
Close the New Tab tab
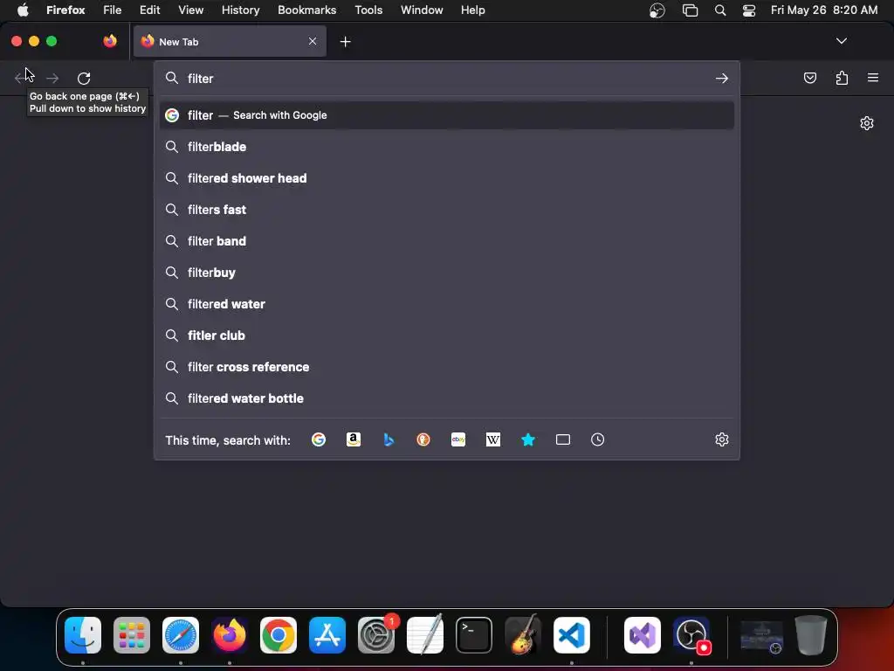[313, 41]
